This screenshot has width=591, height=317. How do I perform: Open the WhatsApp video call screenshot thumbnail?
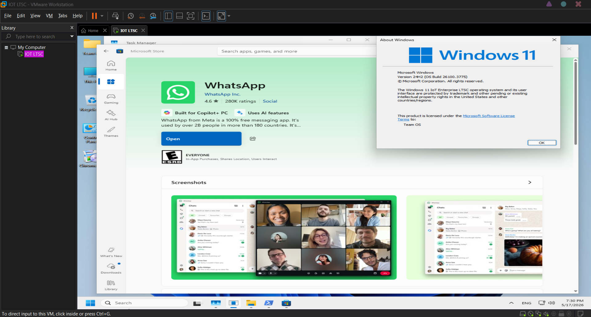(x=284, y=238)
